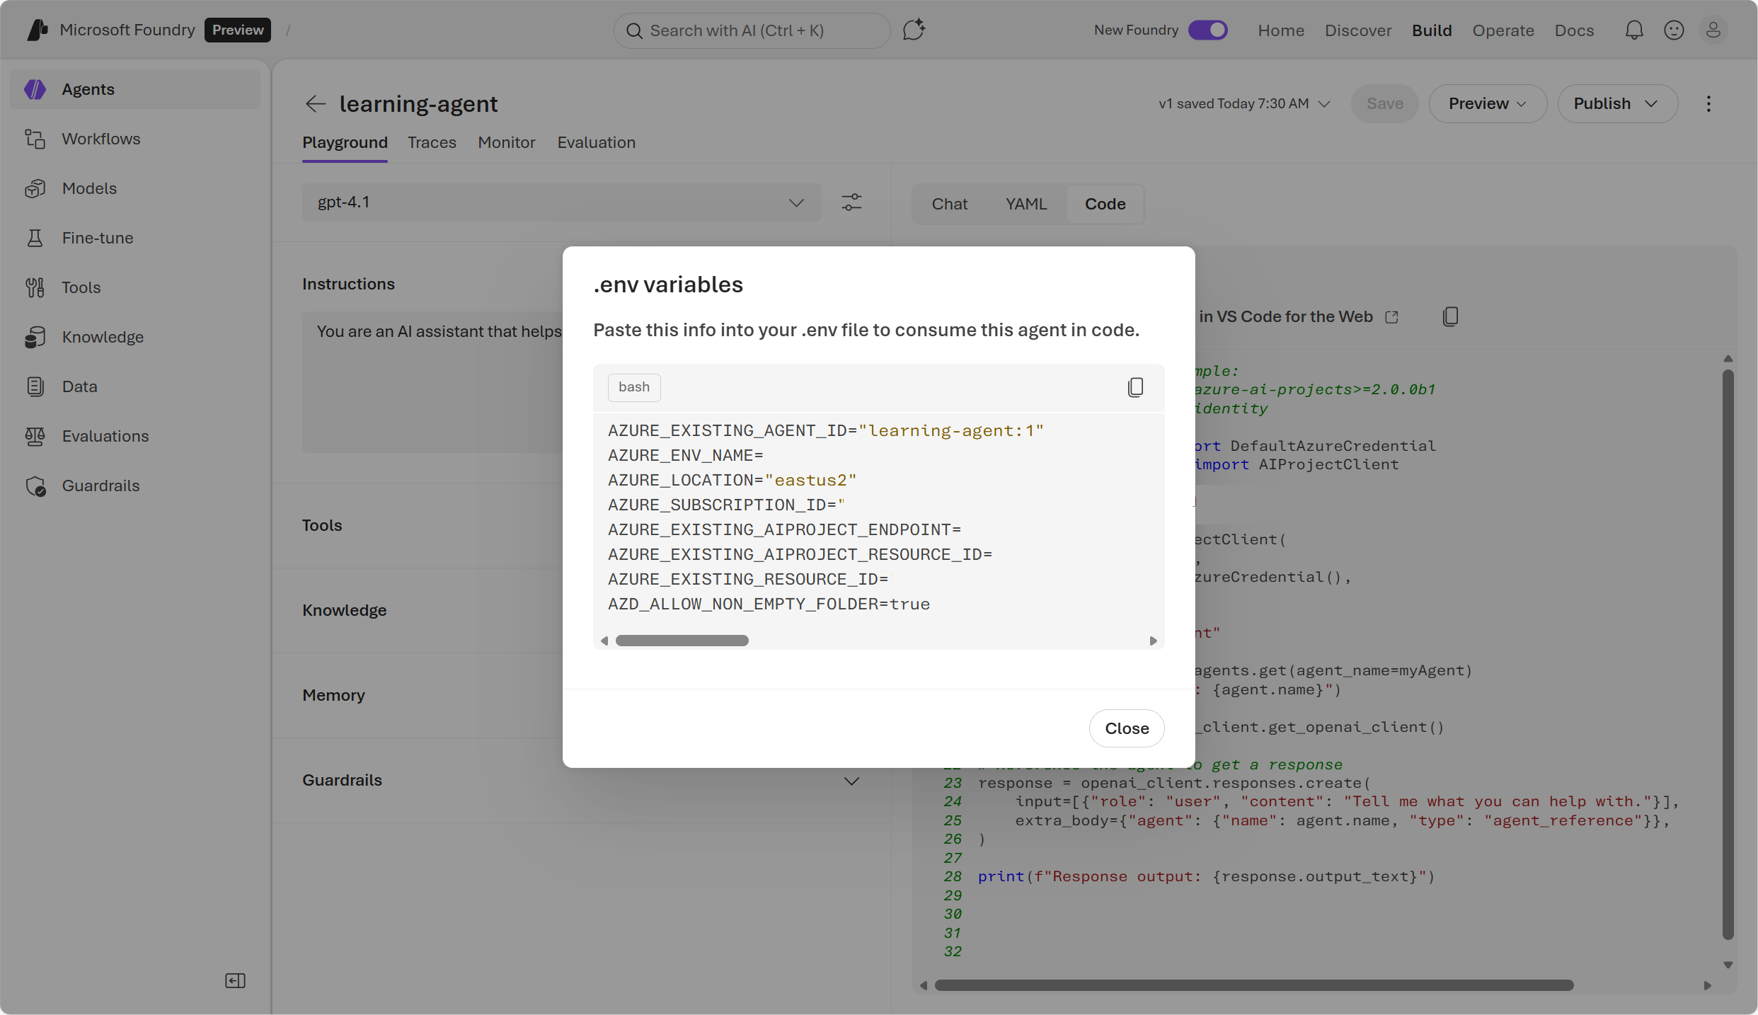Open Workflows in the sidebar
Viewport: 1758px width, 1015px height.
(x=135, y=139)
